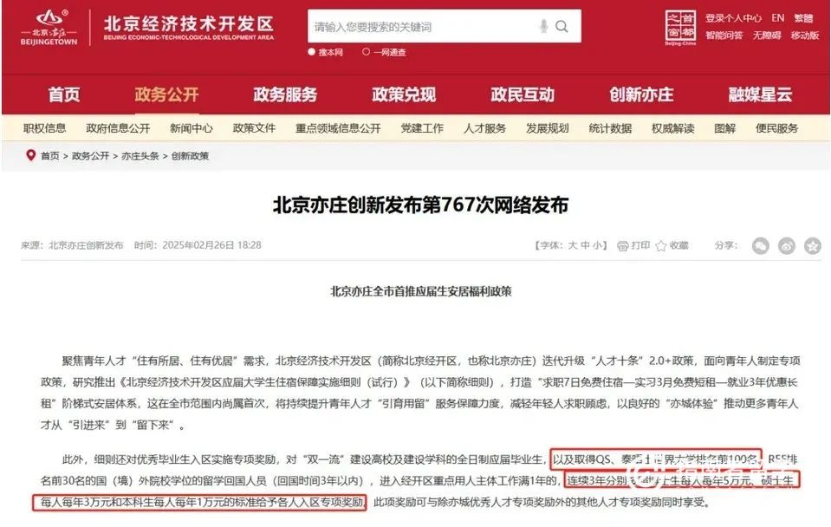Open the 融媒星云 main menu

pos(760,94)
